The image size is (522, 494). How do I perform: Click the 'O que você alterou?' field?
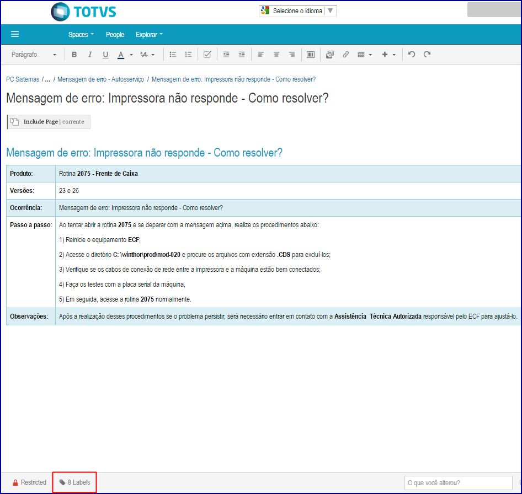coord(458,482)
